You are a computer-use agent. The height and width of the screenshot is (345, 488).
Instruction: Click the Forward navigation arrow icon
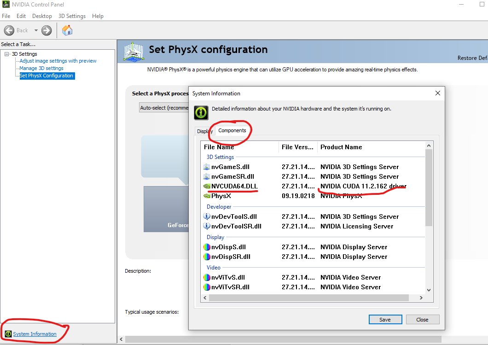click(x=46, y=30)
